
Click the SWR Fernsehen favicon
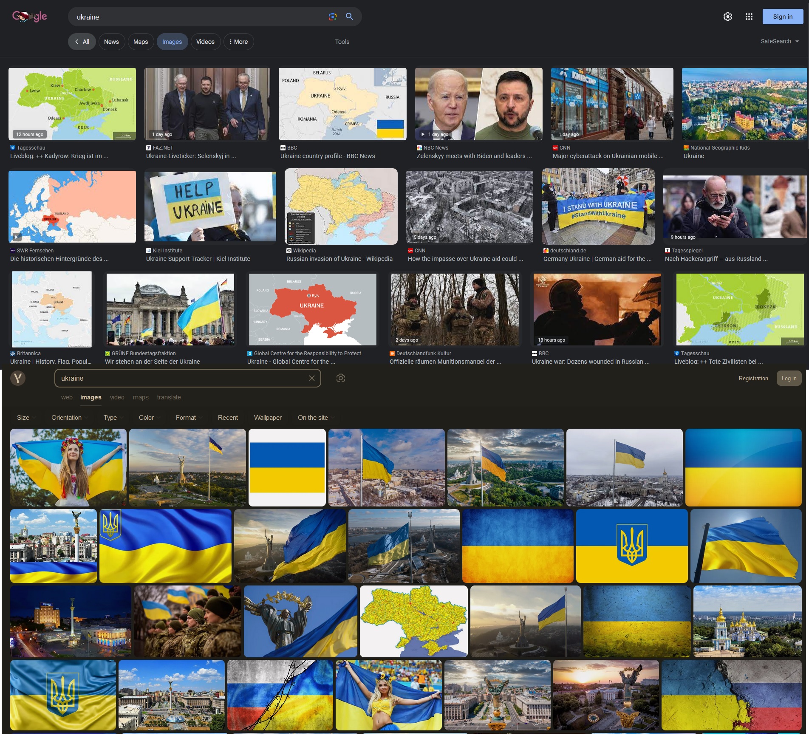pyautogui.click(x=12, y=251)
